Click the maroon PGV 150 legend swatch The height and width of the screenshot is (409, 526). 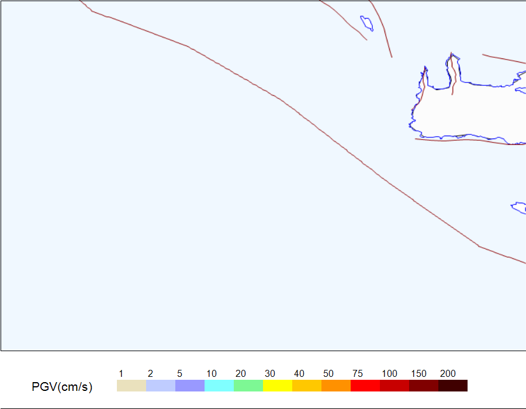423,386
